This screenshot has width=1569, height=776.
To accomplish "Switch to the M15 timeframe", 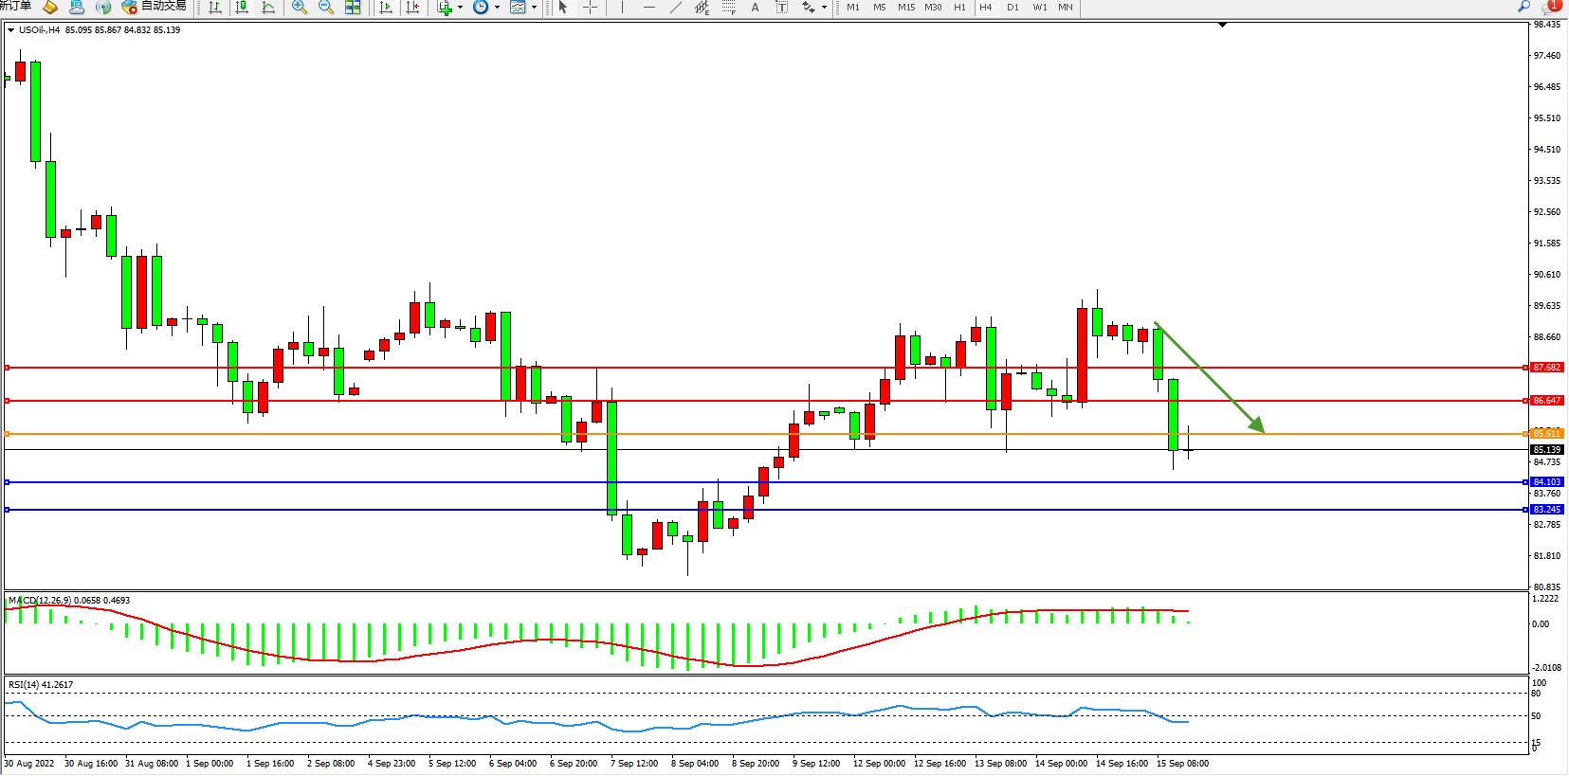I will click(x=906, y=8).
